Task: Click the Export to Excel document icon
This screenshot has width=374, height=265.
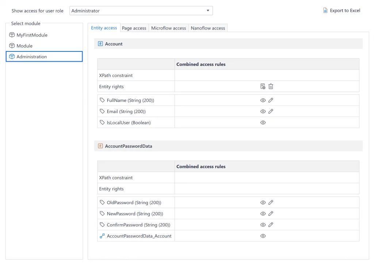Action: tap(325, 11)
